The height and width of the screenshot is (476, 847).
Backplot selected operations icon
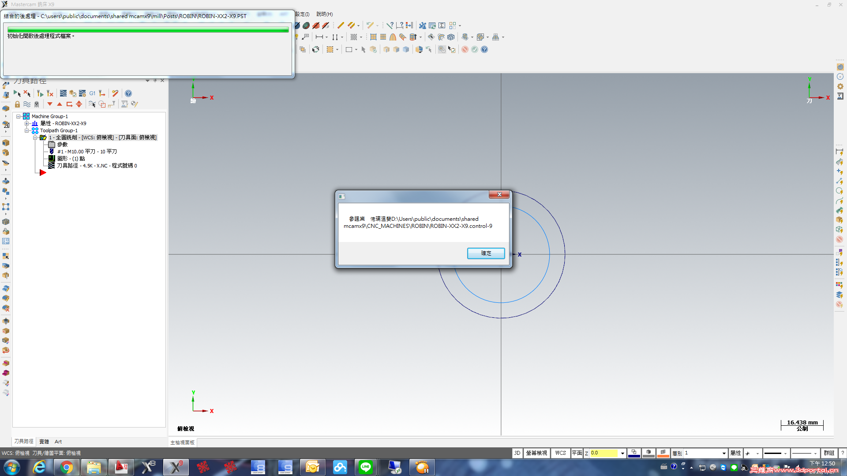[63, 93]
